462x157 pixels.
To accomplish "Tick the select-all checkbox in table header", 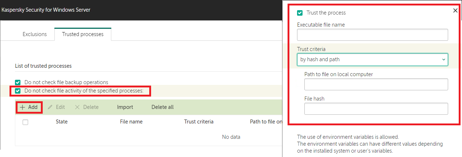I will pyautogui.click(x=26, y=122).
